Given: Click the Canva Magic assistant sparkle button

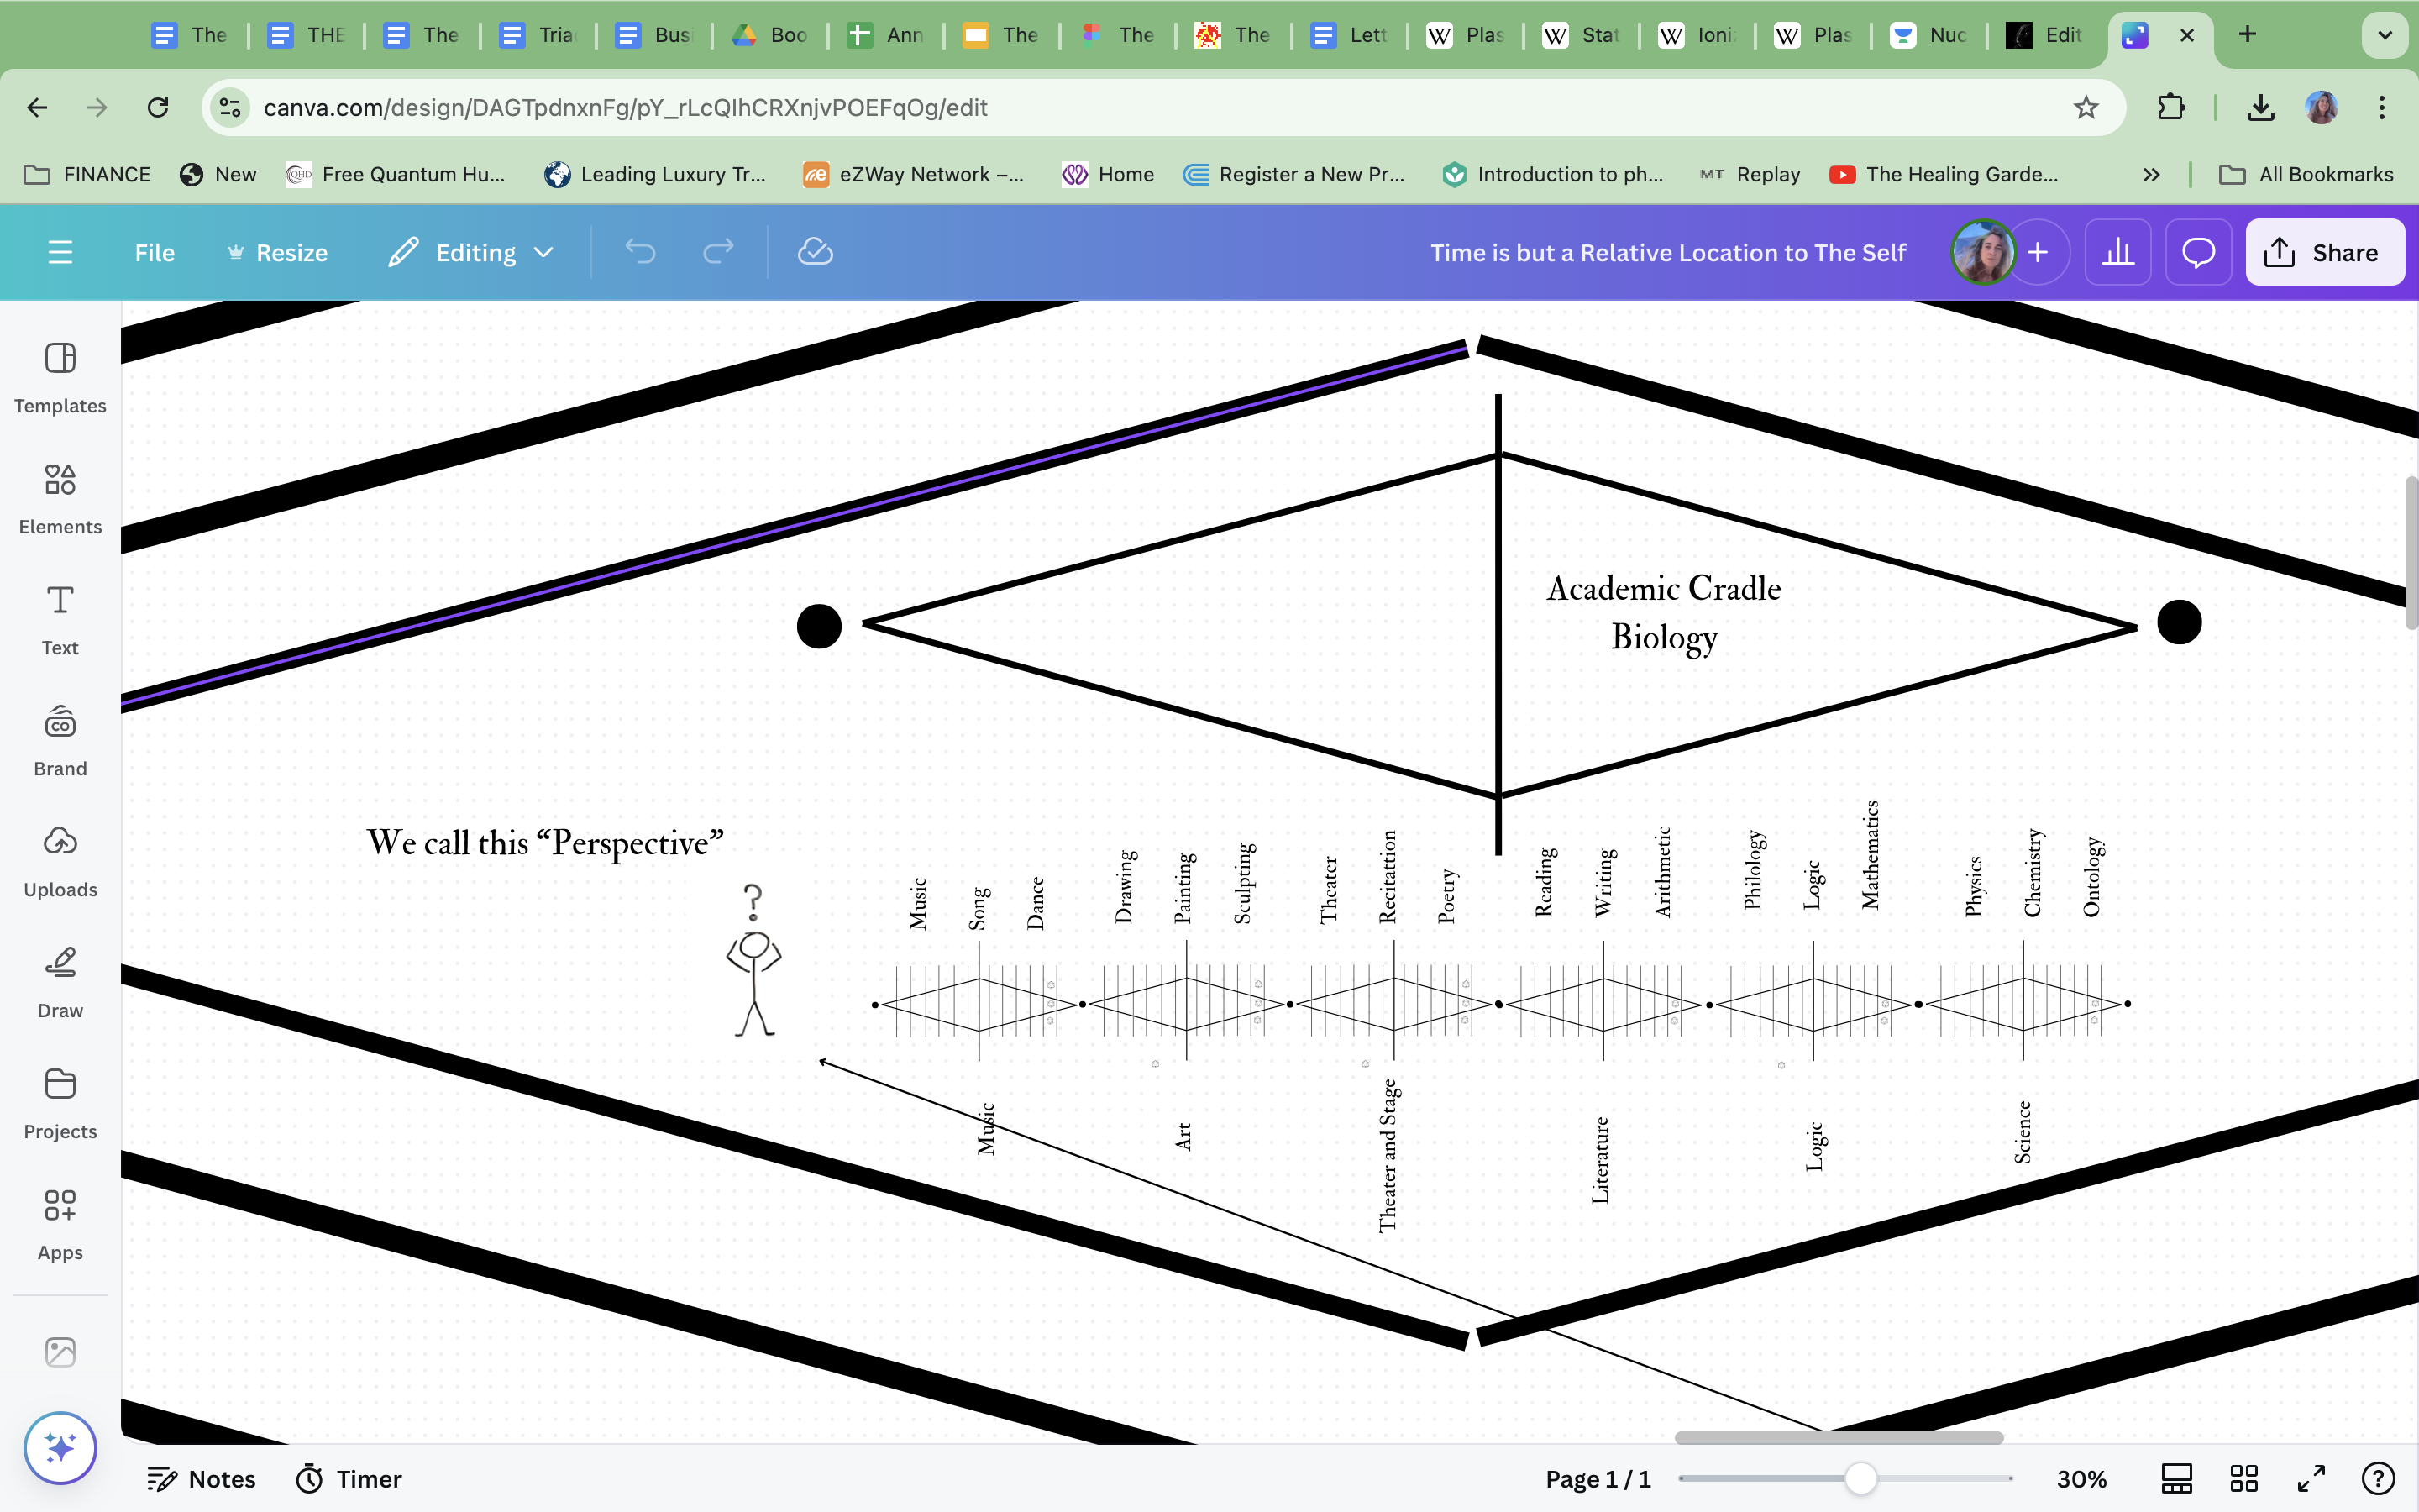Looking at the screenshot, I should point(60,1447).
